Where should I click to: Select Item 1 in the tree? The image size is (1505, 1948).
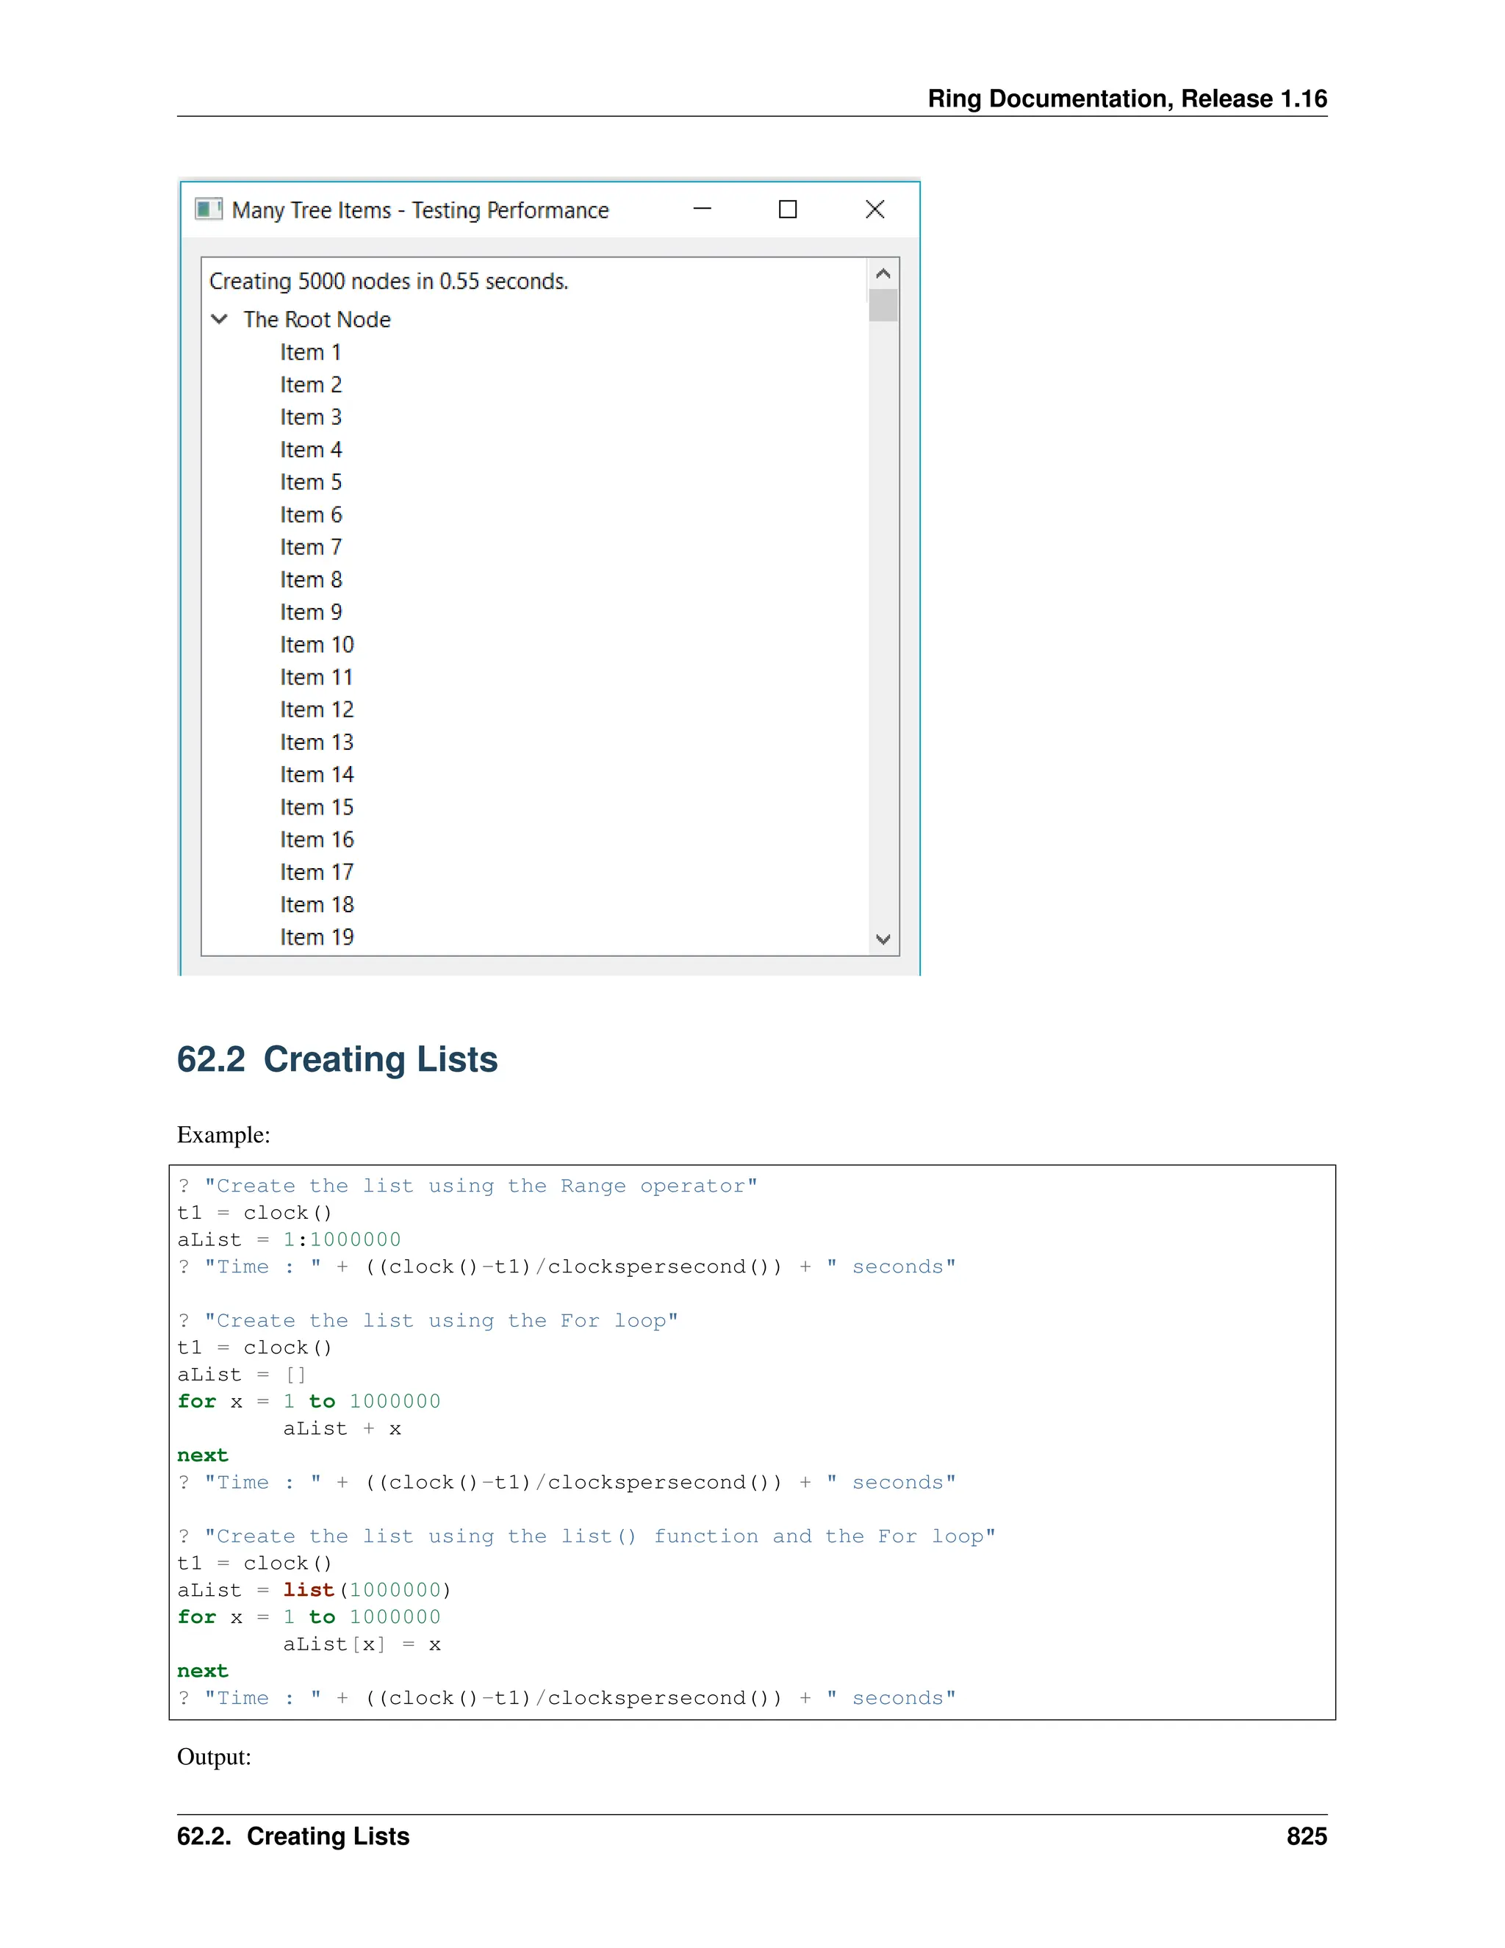pyautogui.click(x=310, y=352)
